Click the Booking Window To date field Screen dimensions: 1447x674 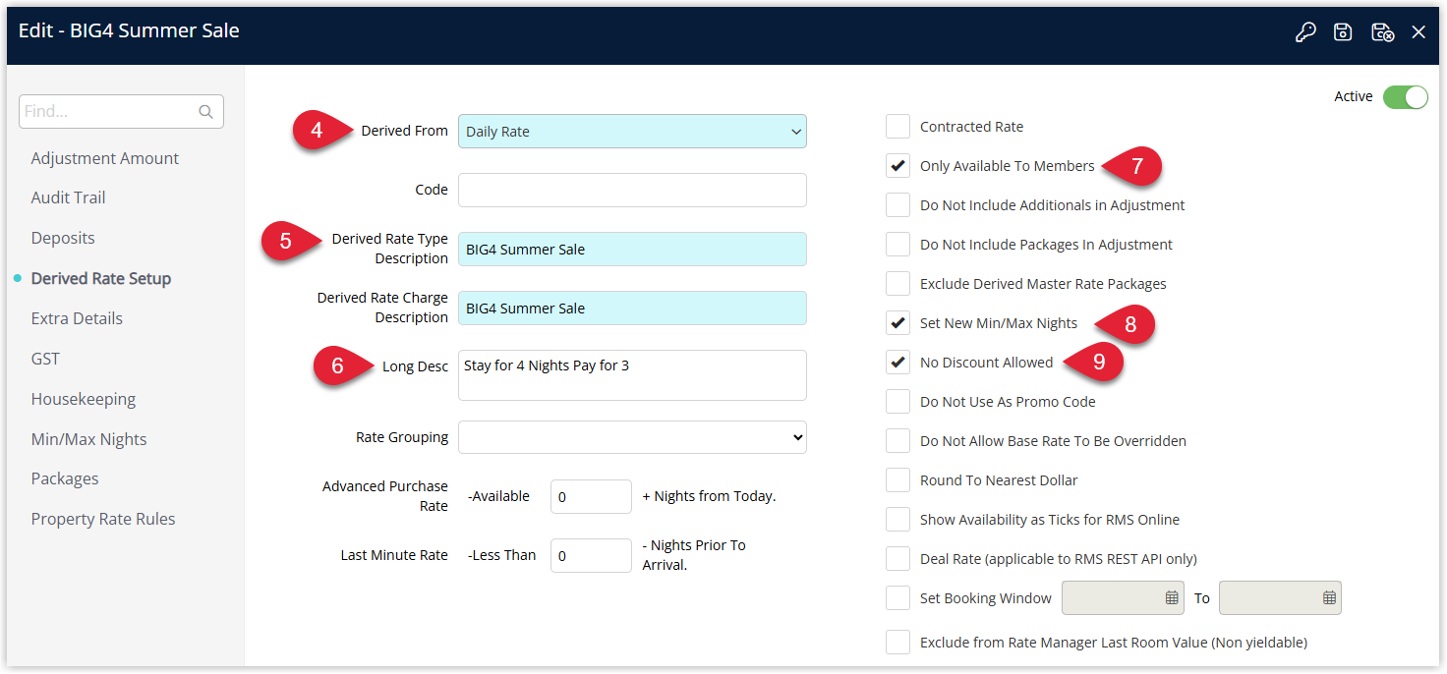[x=1280, y=598]
